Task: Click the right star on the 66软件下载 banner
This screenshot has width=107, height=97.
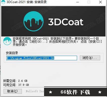Action: [100, 92]
